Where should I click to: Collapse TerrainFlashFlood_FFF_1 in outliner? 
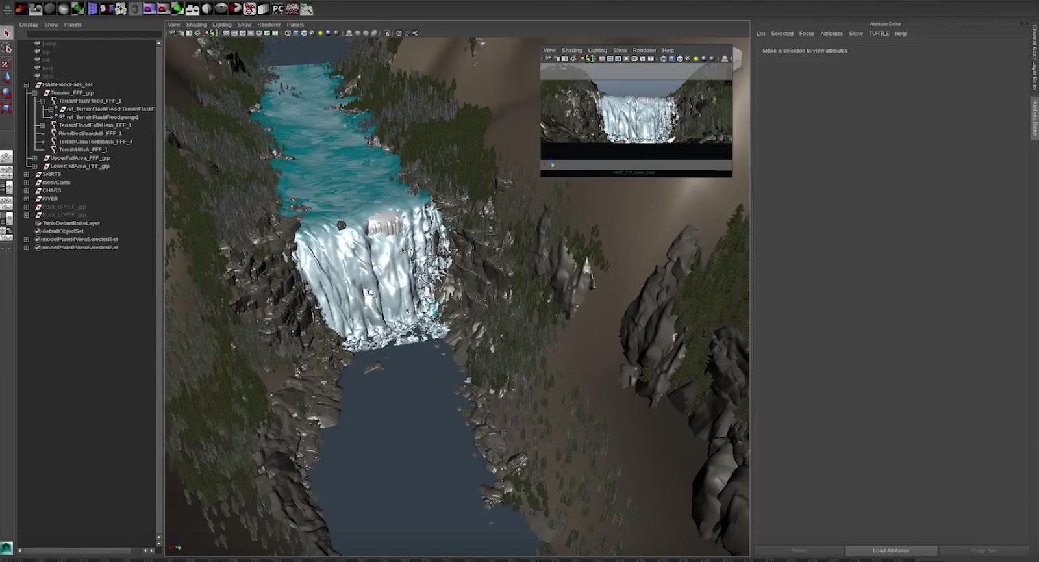43,101
